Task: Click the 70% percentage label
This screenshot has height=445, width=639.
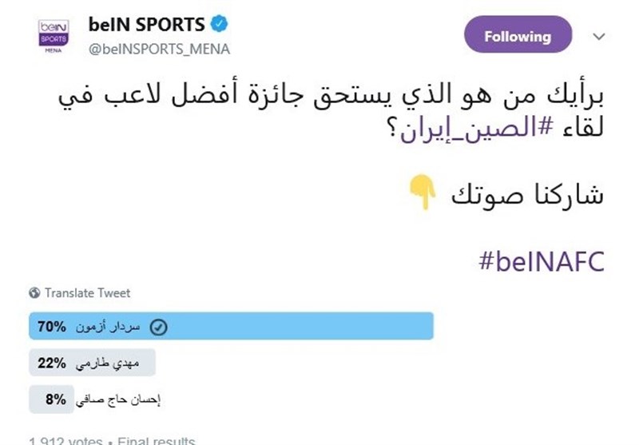Action: [51, 327]
